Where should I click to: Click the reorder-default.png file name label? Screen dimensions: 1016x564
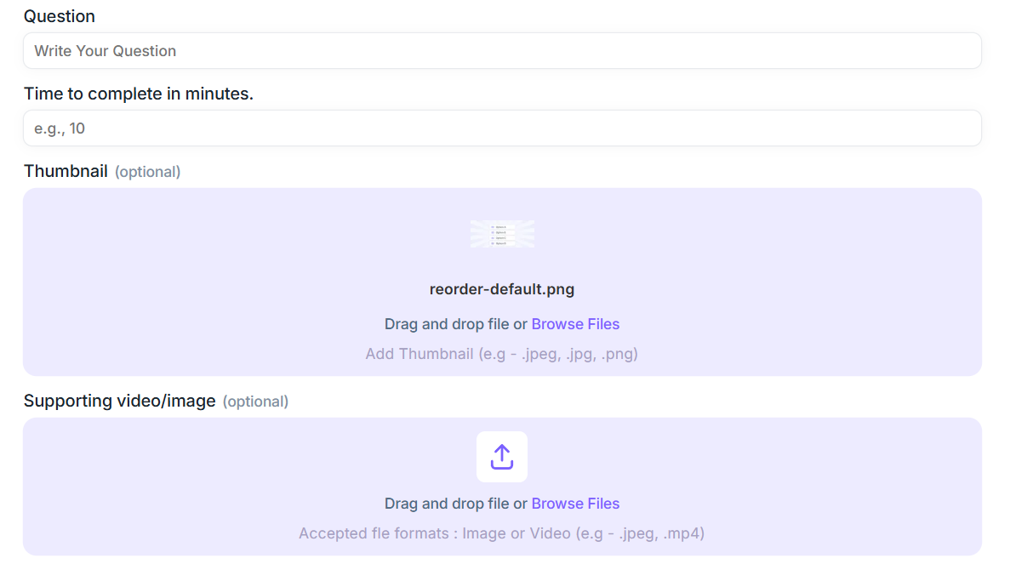click(501, 289)
